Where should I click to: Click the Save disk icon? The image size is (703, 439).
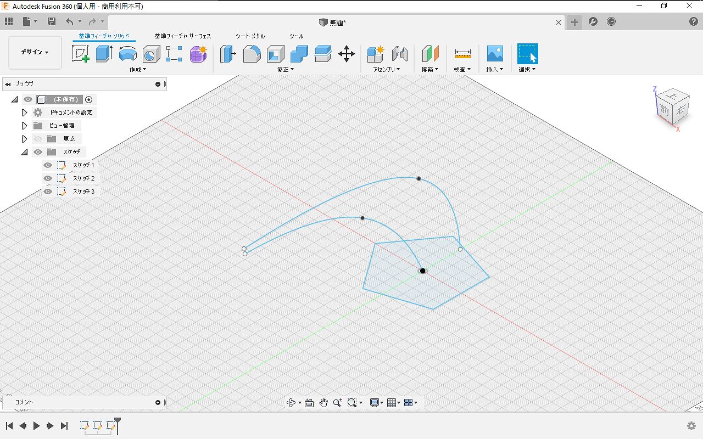[52, 21]
